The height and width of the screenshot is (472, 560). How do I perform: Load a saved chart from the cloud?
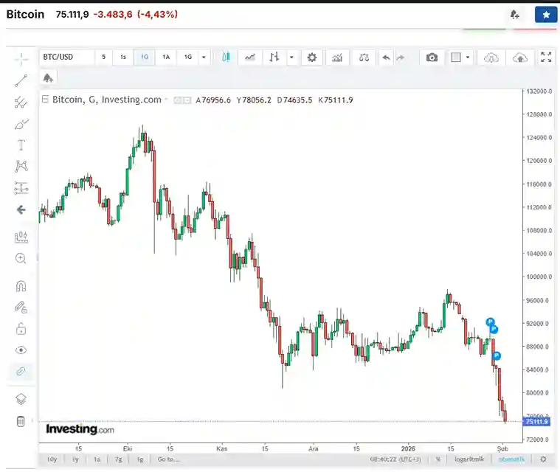(x=491, y=57)
